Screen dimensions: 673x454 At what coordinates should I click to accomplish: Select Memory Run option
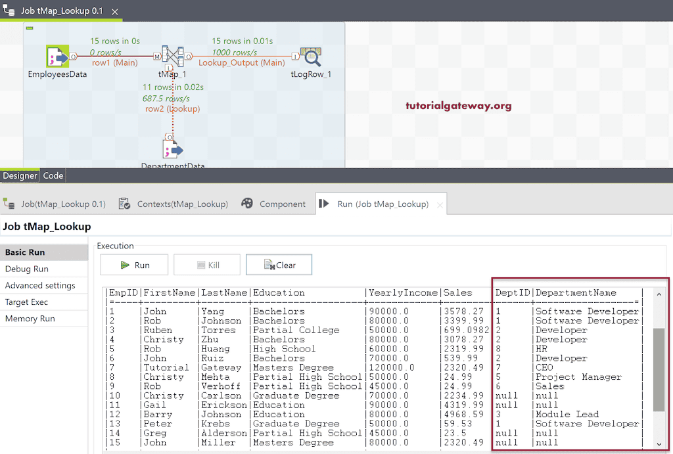click(30, 318)
